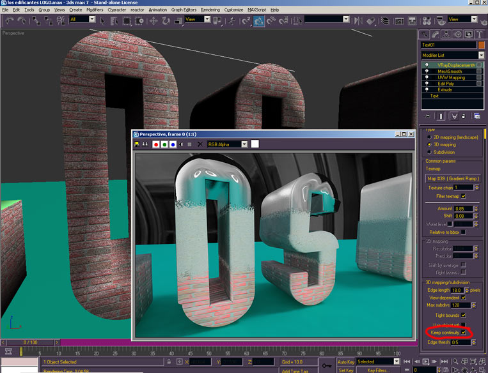Click the Undo arrow in main toolbar

tap(10, 21)
